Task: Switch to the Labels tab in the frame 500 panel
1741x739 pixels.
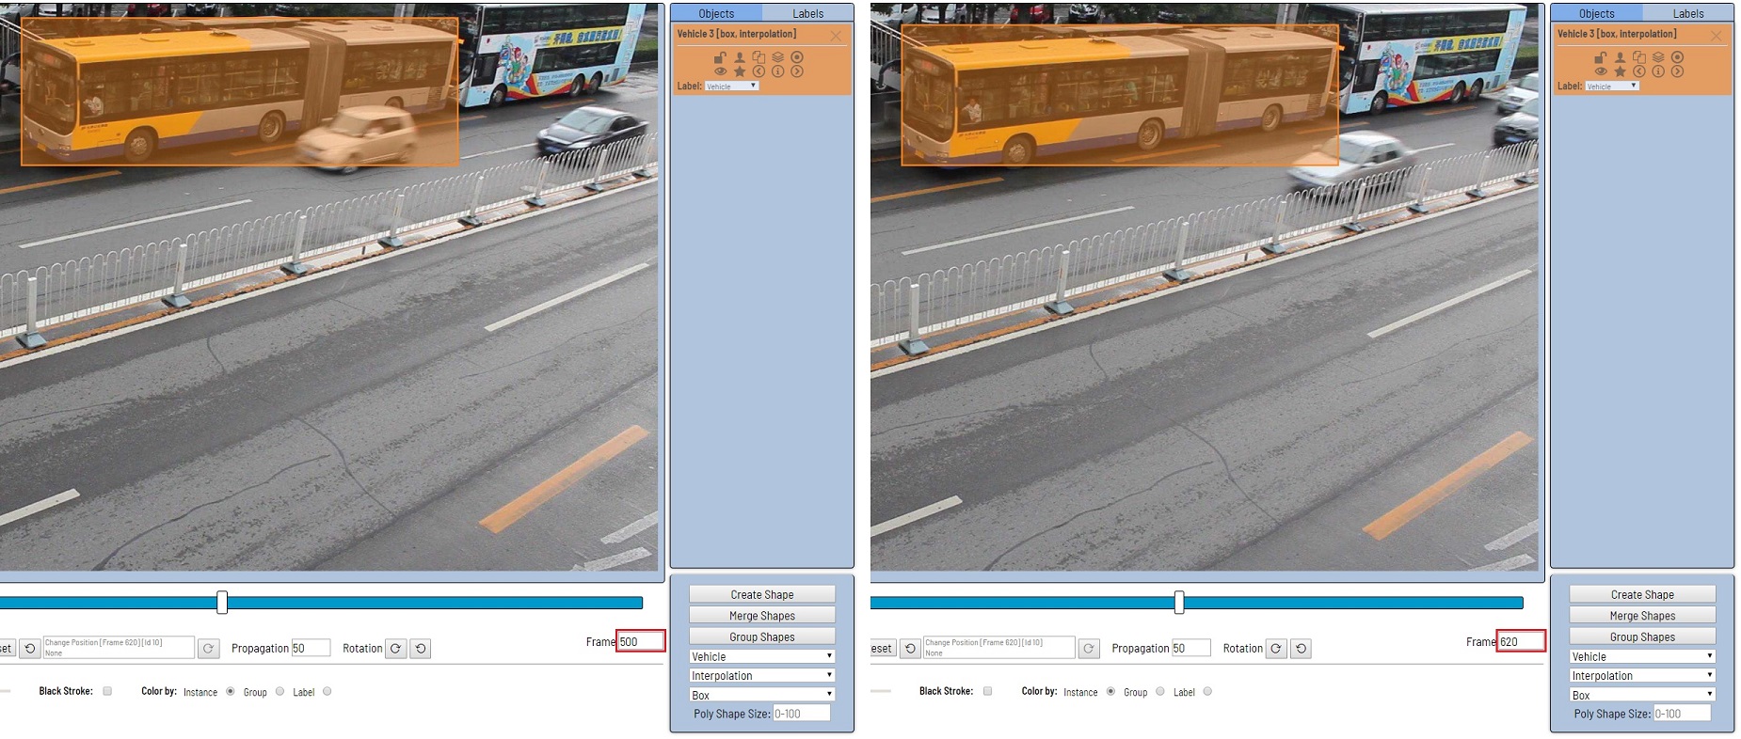Action: (807, 13)
